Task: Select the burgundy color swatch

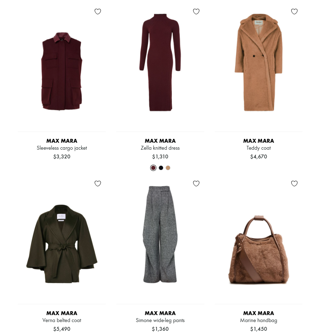Action: click(153, 168)
